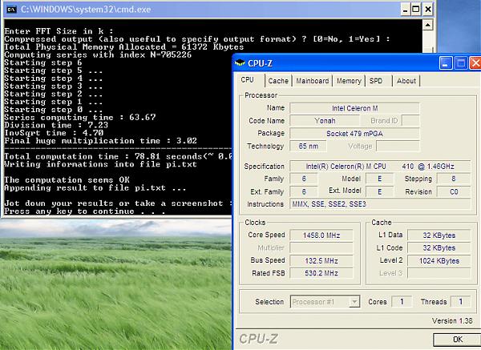Viewport: 481px width, 350px height.
Task: Minimize the cmd.exe window
Action: pyautogui.click(x=405, y=10)
